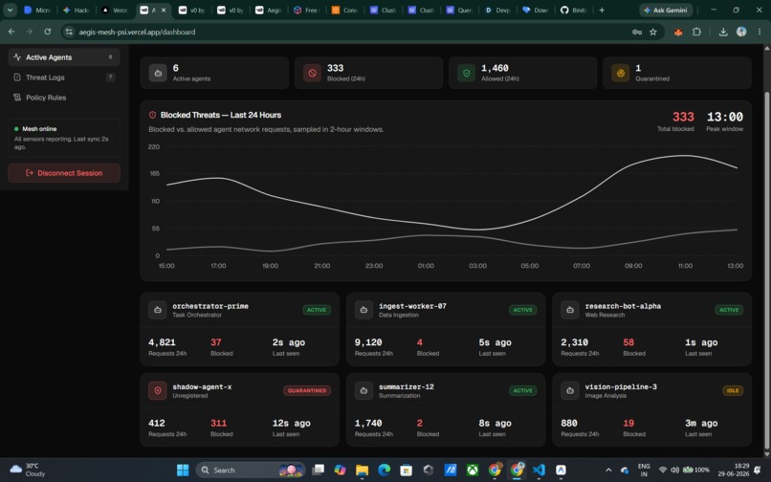Viewport: 771px width, 482px height.
Task: Click the ACTIVE badge on research-bot-alpha
Action: [x=729, y=310]
